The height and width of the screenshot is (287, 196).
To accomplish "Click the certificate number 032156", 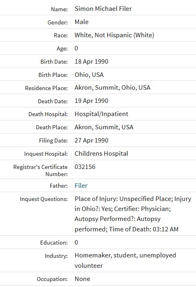I will click(x=85, y=167).
